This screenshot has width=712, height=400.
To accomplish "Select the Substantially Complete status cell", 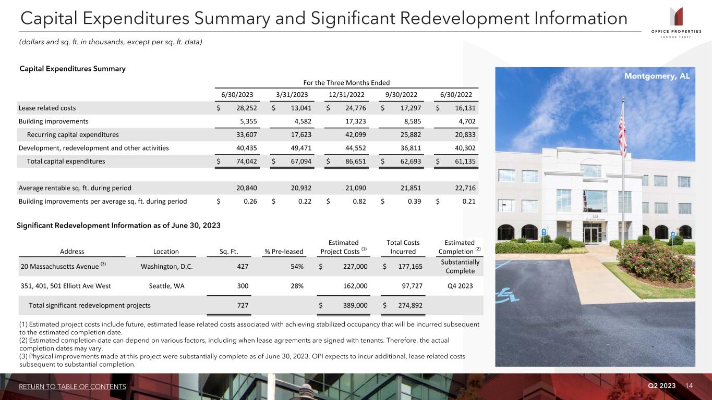I will click(x=460, y=267).
